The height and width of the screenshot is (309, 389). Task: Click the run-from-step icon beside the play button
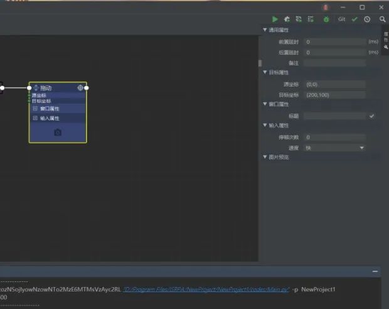(287, 19)
